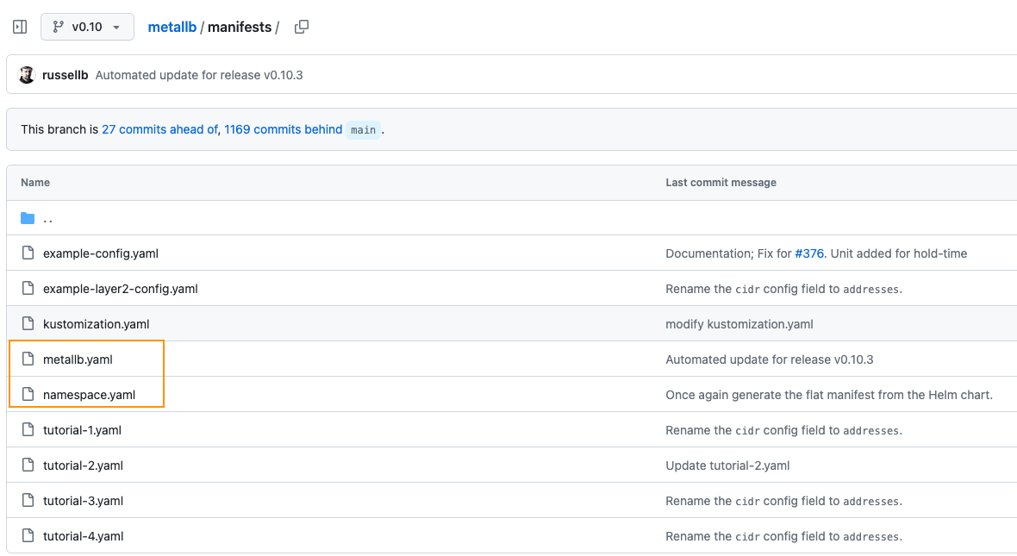View the 27 commits ahead of link
The image size is (1017, 556).
tap(159, 129)
